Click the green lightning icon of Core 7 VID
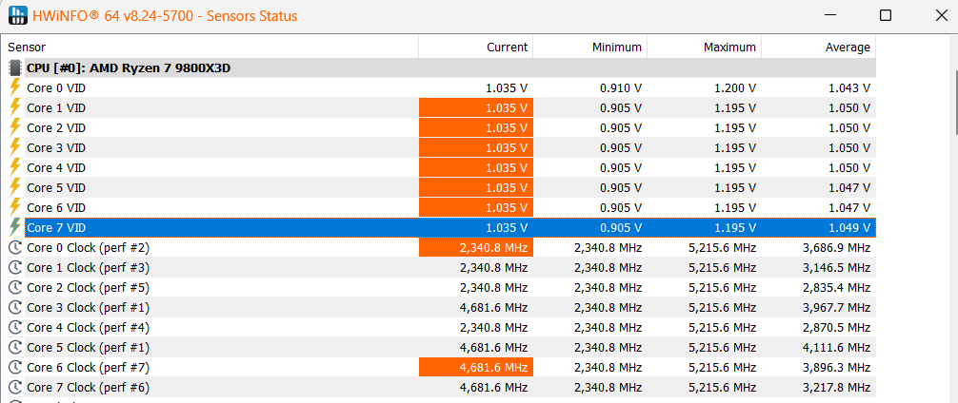Image resolution: width=958 pixels, height=403 pixels. (15, 227)
